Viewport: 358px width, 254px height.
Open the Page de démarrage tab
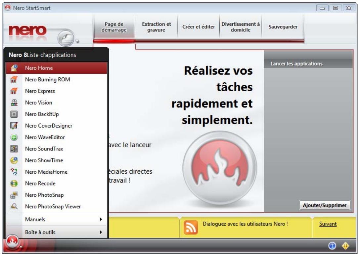pos(114,27)
